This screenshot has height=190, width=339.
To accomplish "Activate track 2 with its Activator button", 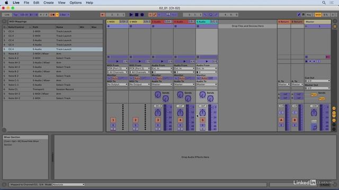I will click(136, 120).
